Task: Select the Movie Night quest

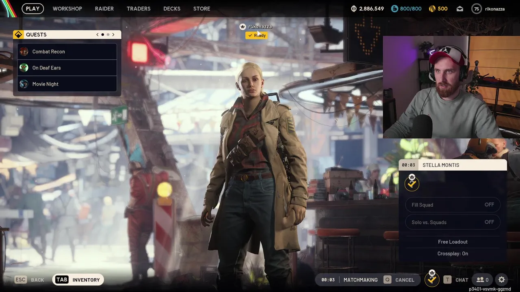Action: pos(67,84)
